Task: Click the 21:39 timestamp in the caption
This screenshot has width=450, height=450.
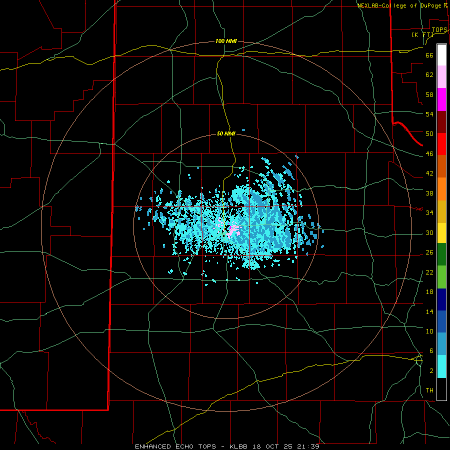Action: click(x=308, y=446)
